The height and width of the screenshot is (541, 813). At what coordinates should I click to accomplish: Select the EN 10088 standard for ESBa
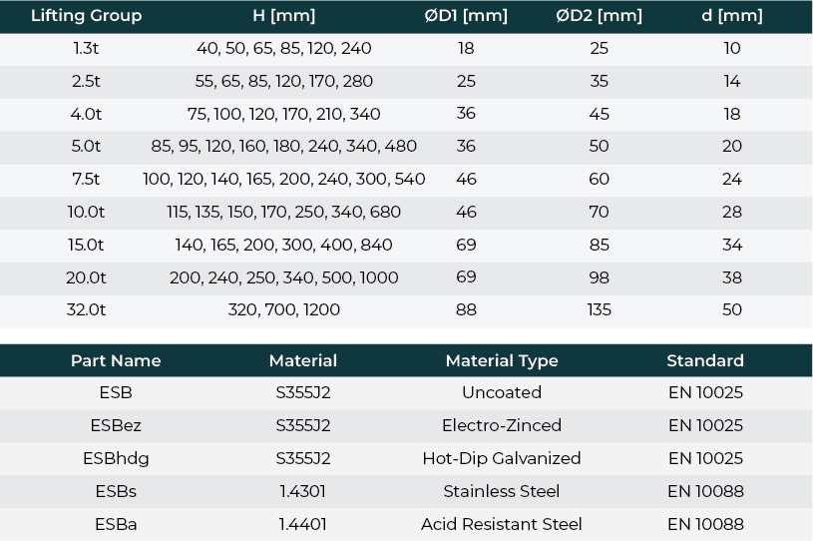click(705, 524)
